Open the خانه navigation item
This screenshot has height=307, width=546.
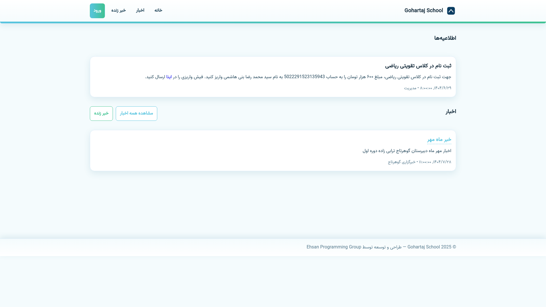click(158, 11)
